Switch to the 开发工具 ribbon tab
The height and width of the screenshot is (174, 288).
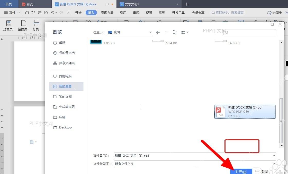178,13
